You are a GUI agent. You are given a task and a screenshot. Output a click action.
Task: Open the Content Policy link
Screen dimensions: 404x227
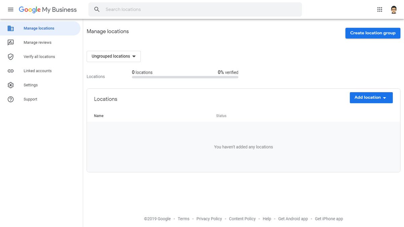242,219
